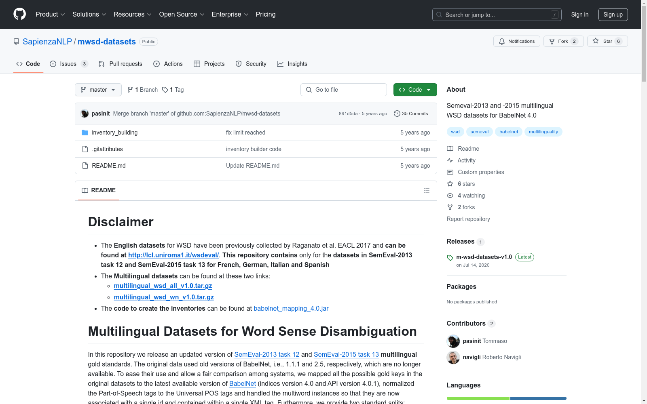
Task: Click the Sign up button
Action: click(x=613, y=15)
